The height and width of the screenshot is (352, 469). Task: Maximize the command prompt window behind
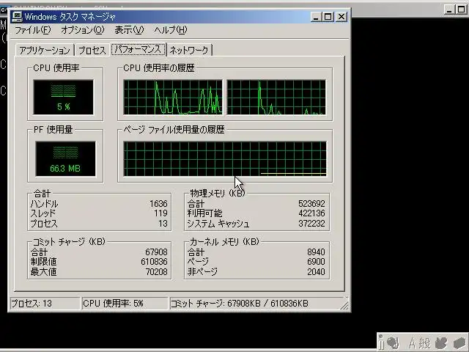[x=462, y=10]
